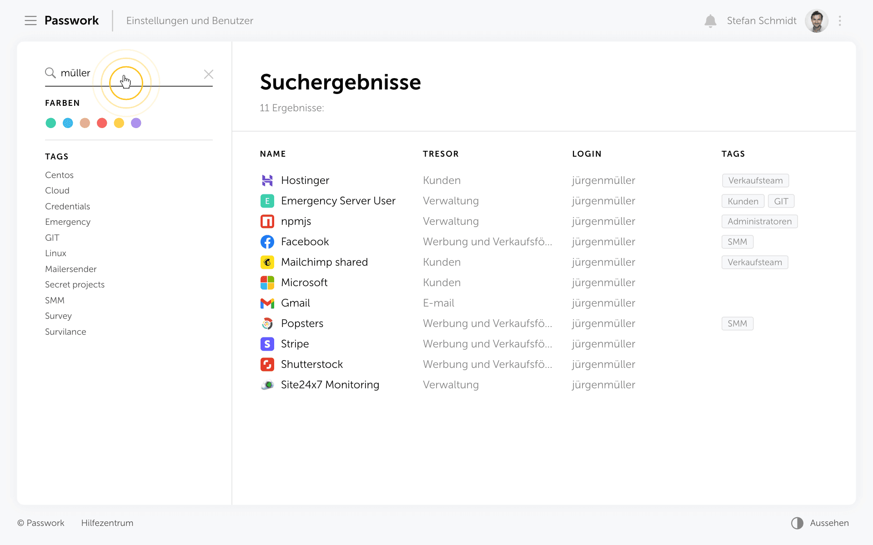
Task: Click Verkaufsteam tag on Mailchimp row
Action: (x=755, y=262)
